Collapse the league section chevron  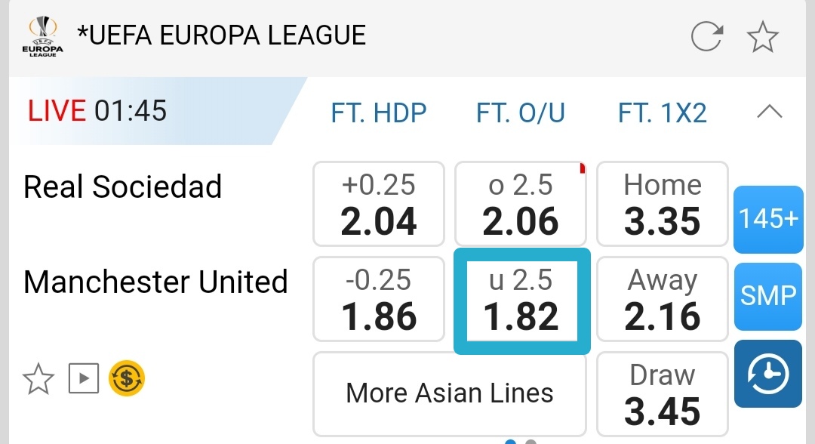click(769, 113)
